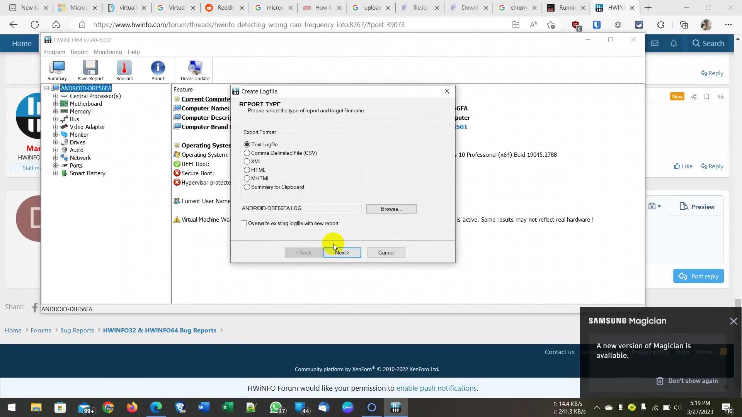Screen dimensions: 742x417
Task: Expand the Network tree node
Action: tap(55, 158)
